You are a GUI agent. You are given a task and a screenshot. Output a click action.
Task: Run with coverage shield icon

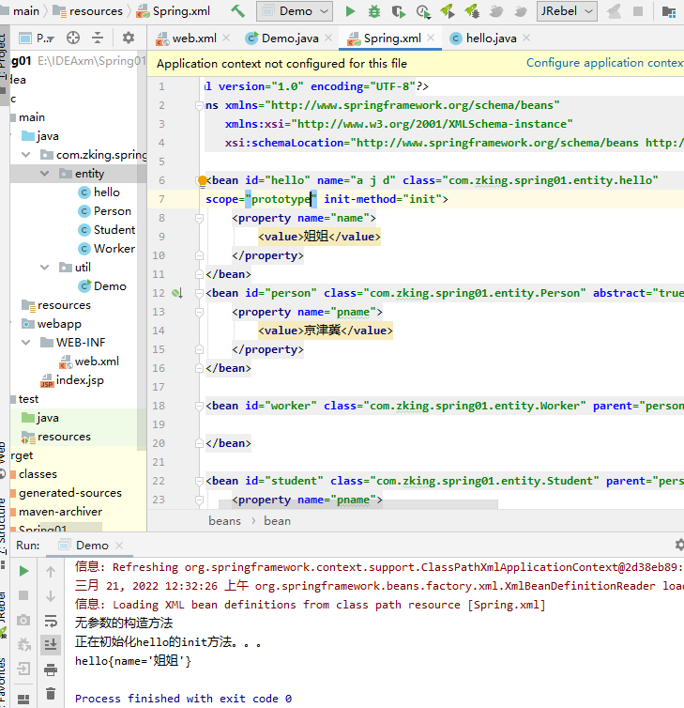399,11
